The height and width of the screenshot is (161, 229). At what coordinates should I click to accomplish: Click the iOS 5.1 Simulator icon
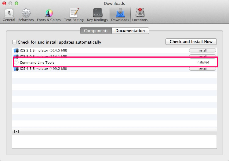coord(16,50)
